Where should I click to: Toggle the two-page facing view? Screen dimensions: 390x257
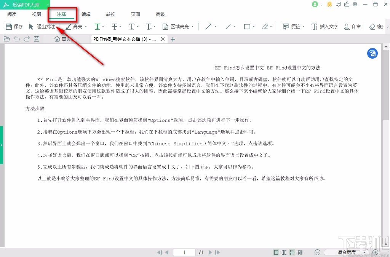point(284,252)
